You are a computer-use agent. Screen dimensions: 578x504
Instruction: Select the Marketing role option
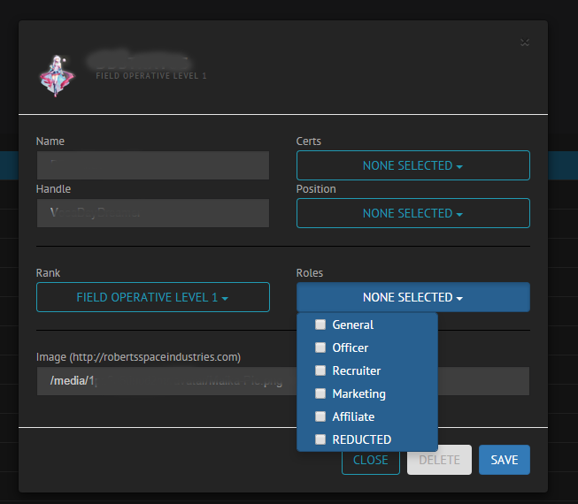click(x=320, y=393)
